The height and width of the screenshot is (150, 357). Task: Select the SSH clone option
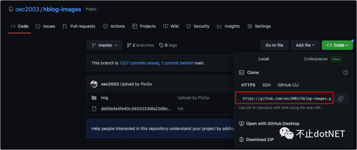[266, 85]
